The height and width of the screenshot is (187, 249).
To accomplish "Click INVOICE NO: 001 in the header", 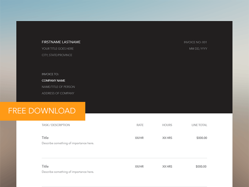I will click(x=195, y=42).
